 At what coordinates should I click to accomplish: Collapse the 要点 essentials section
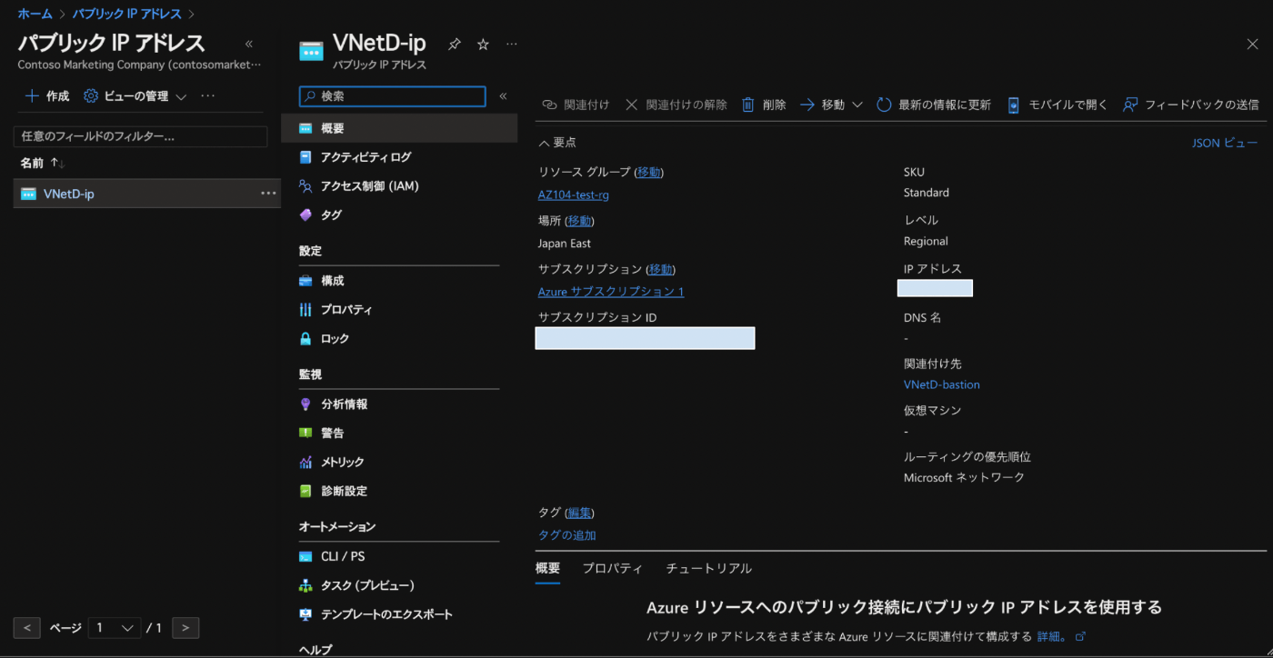[557, 143]
